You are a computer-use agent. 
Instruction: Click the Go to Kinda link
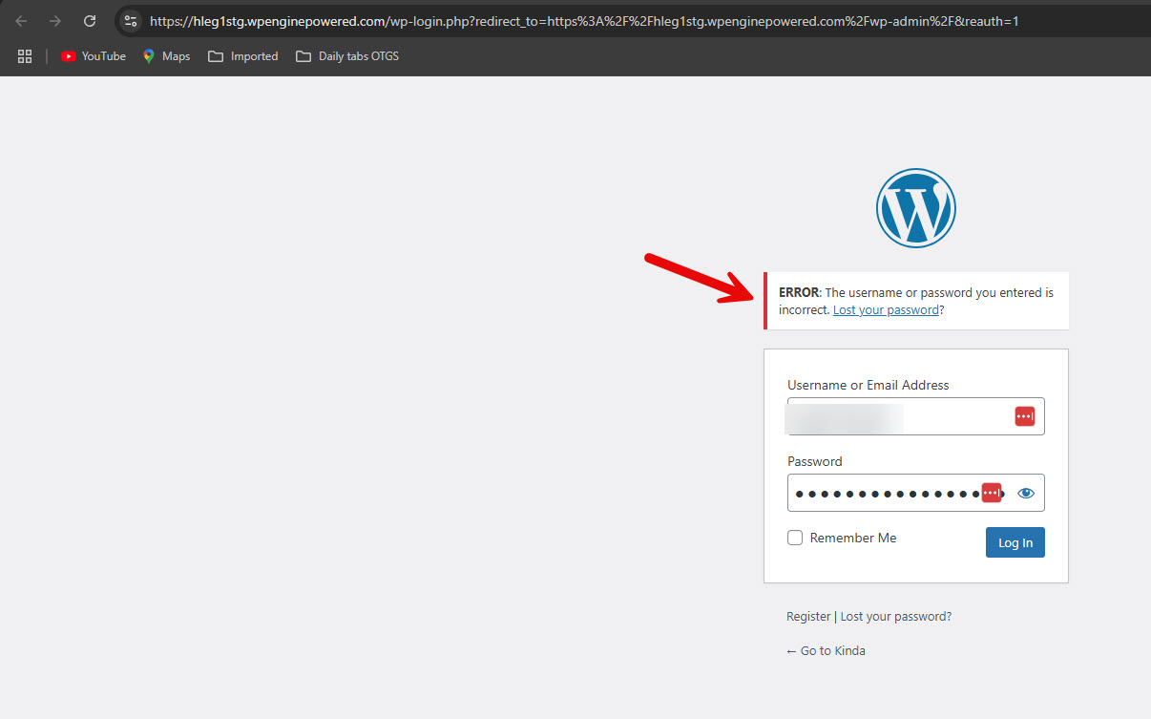coord(826,650)
